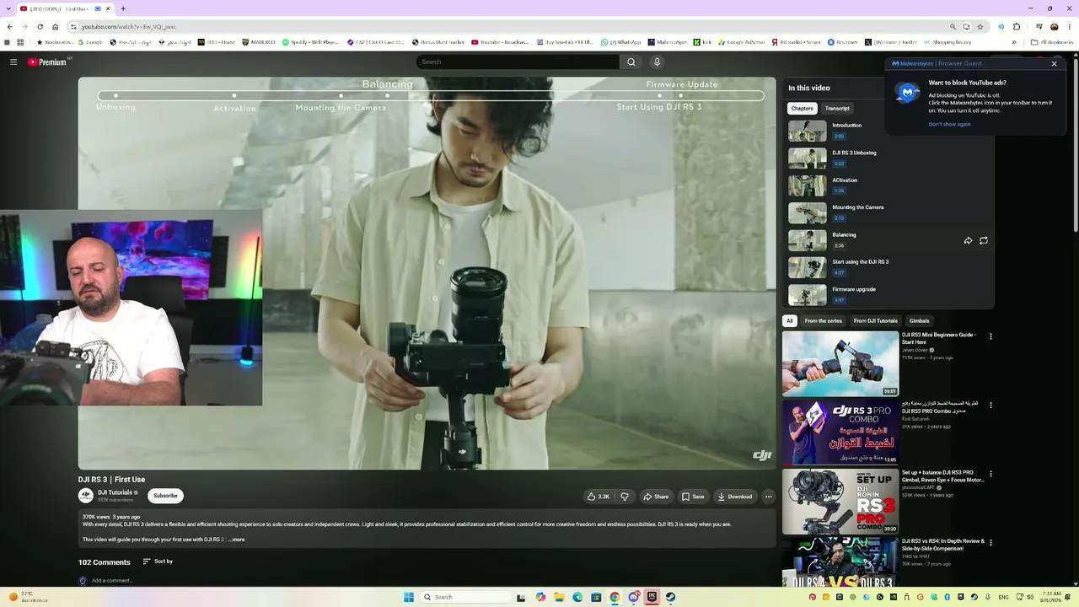Click the Windows taskbar Search box
Viewport: 1079px width, 607px height.
(x=466, y=597)
